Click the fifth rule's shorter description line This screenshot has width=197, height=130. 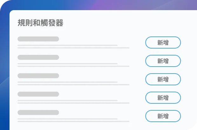67,119
